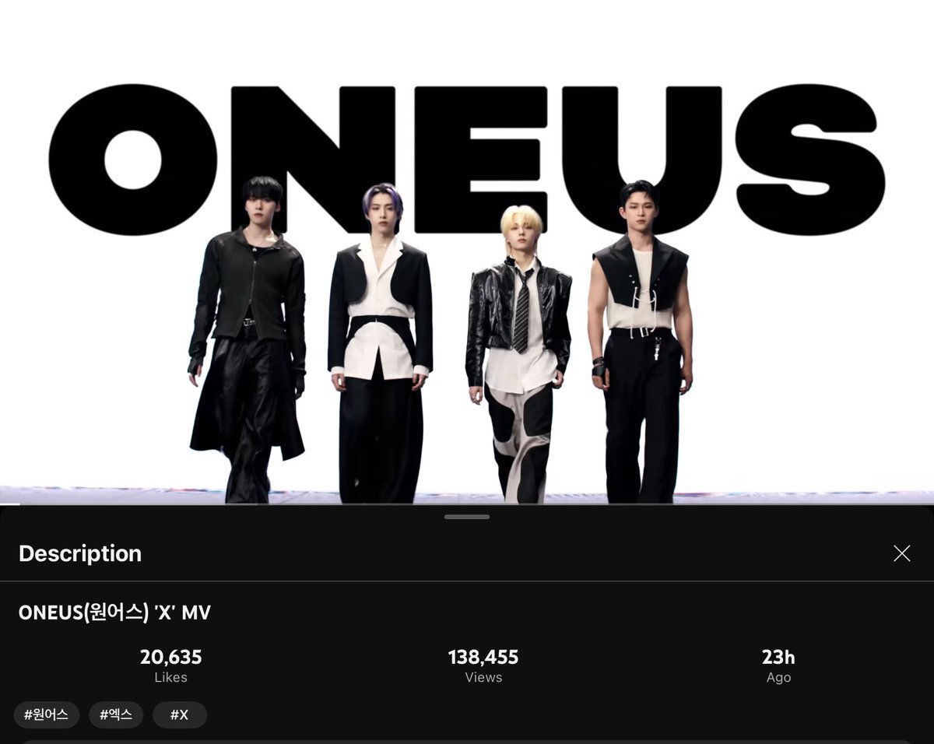Seek using the video progress bar

point(467,504)
